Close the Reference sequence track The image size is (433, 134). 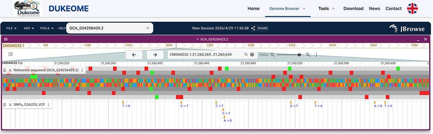10,70
